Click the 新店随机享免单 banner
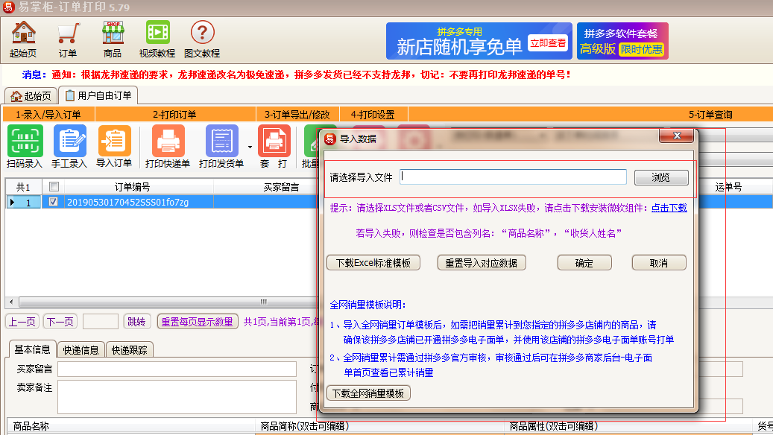Screen dimensions: 773x435 click(x=479, y=41)
